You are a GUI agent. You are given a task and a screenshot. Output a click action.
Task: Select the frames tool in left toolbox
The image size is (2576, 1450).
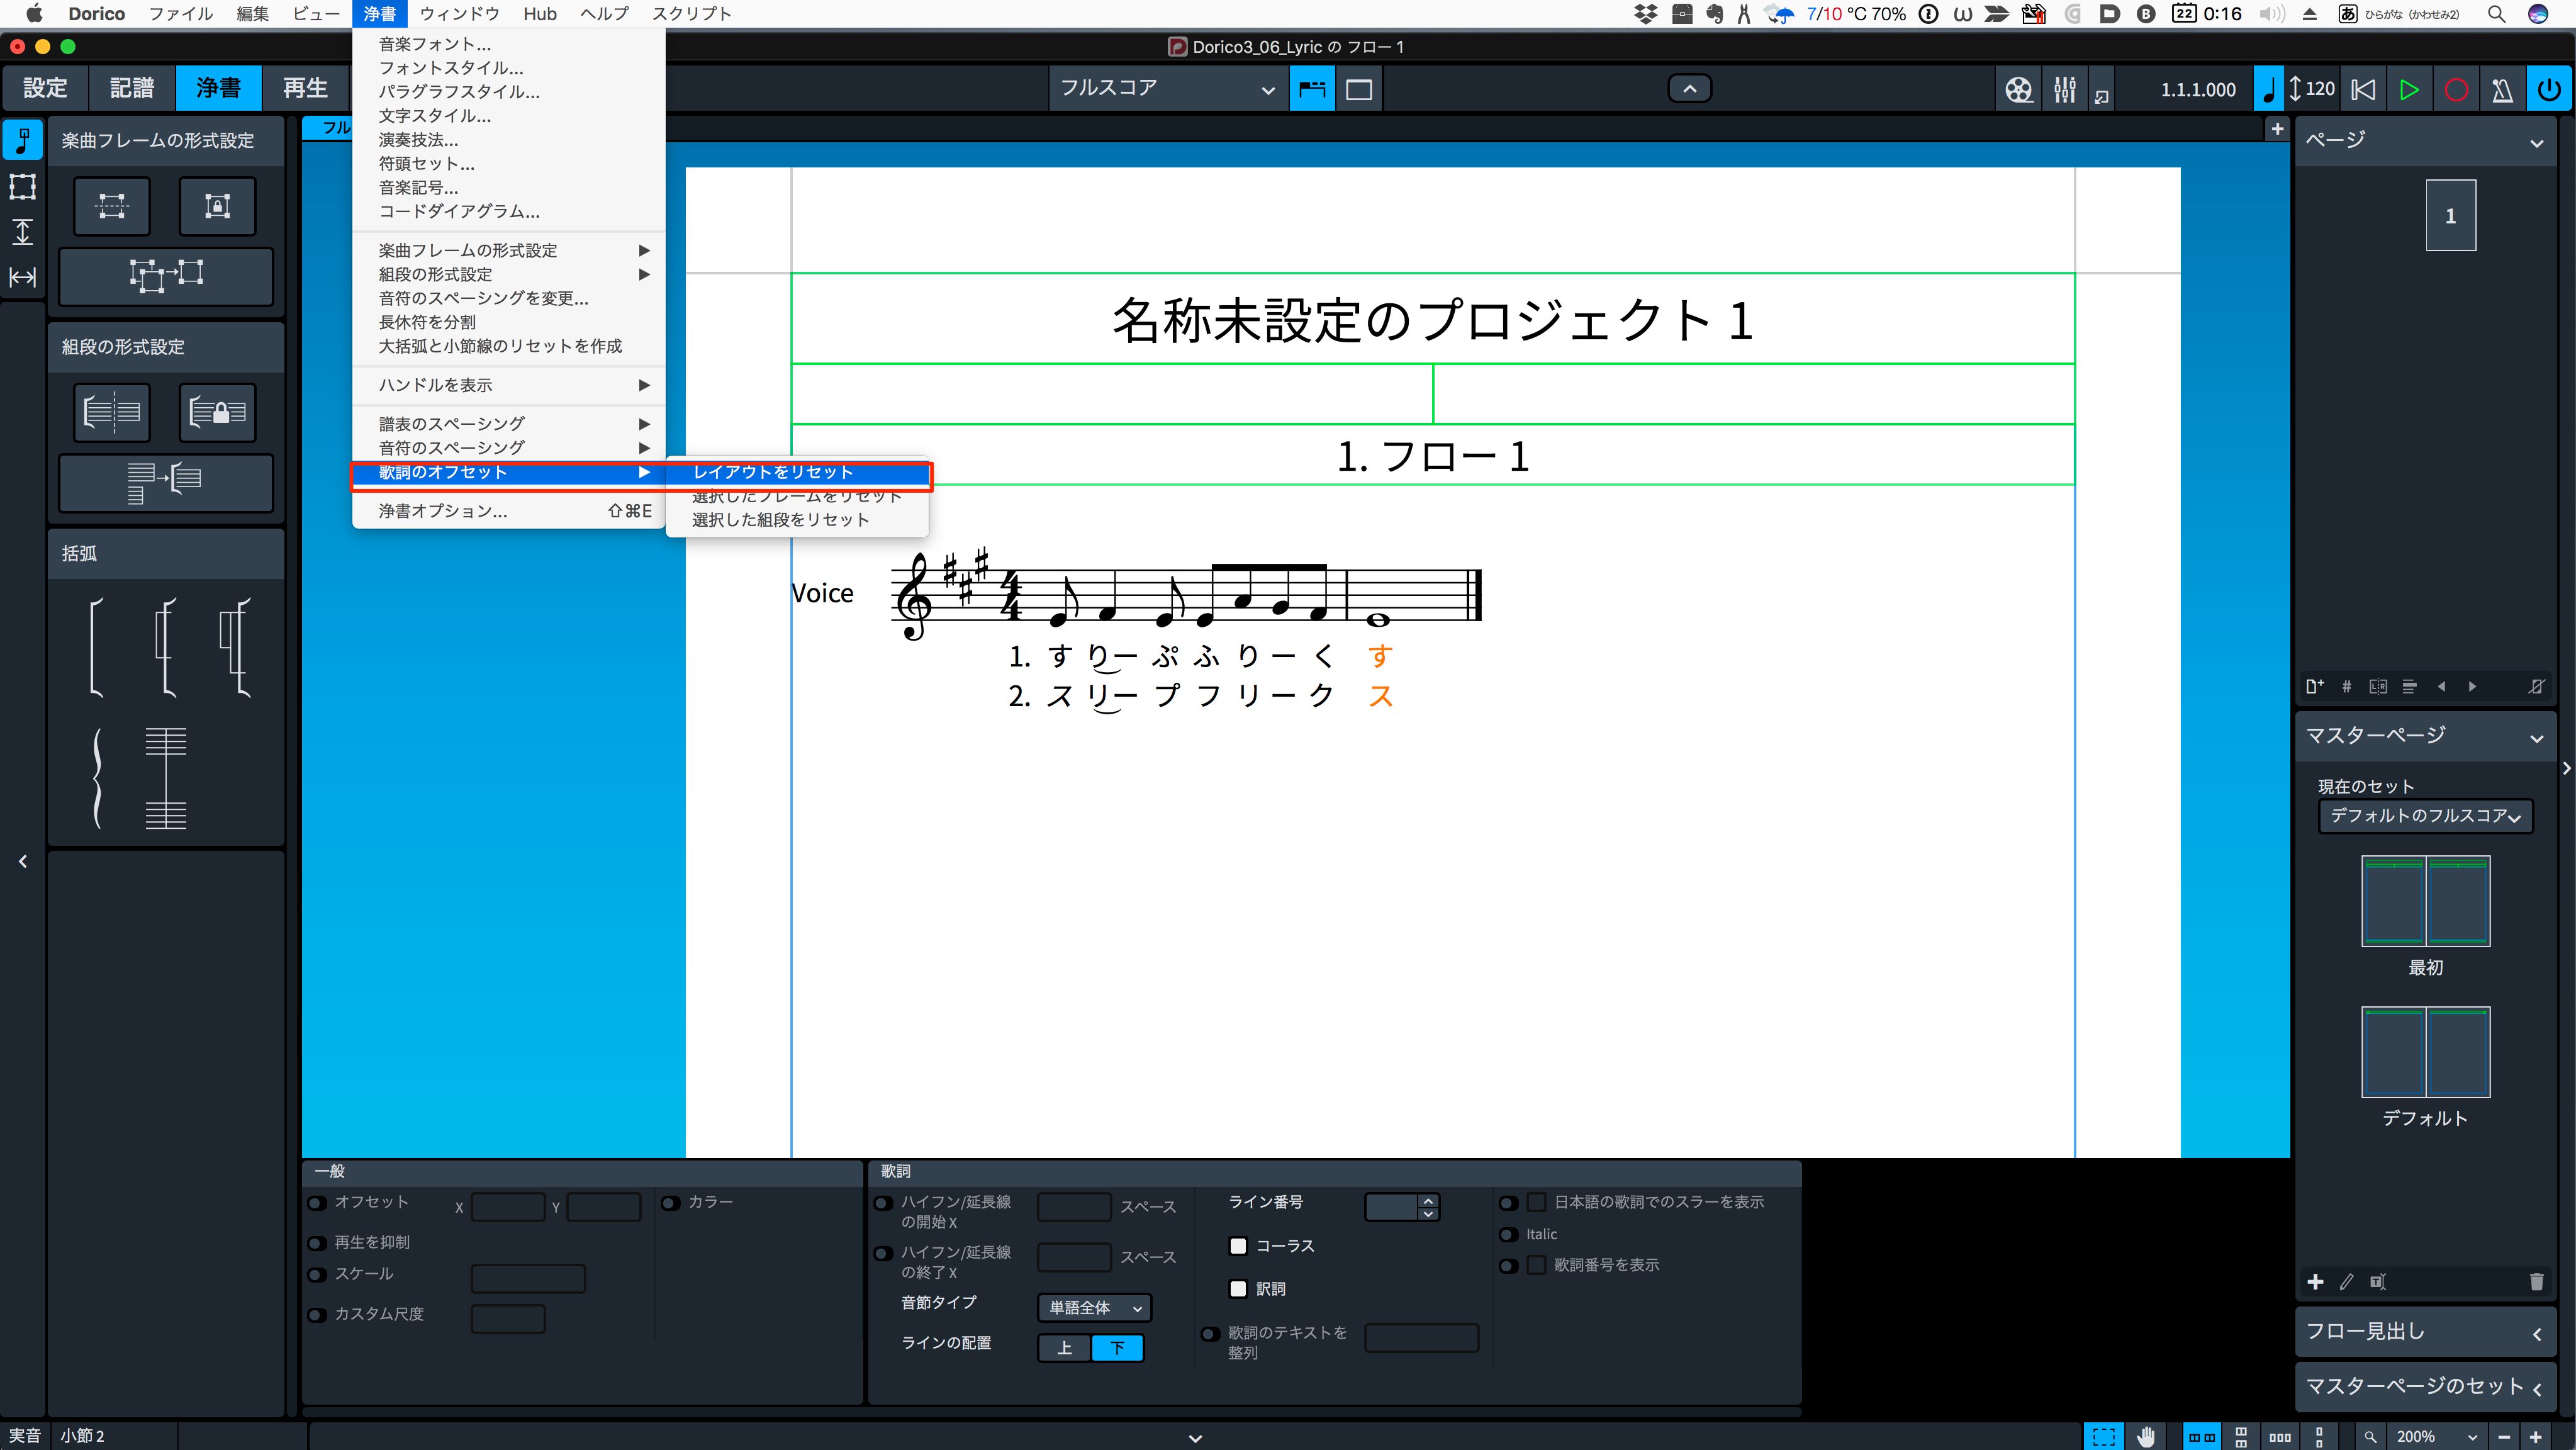coord(22,186)
